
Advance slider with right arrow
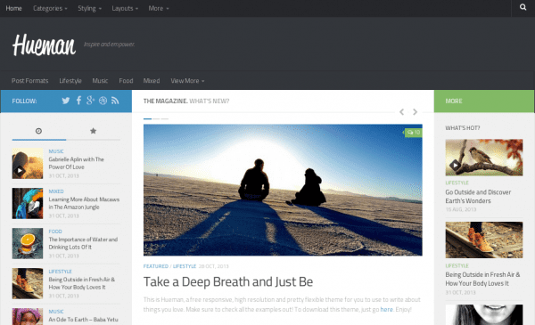coord(415,111)
